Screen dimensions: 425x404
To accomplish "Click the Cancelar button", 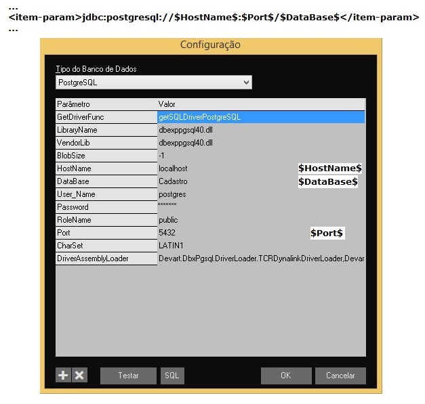I will 340,376.
